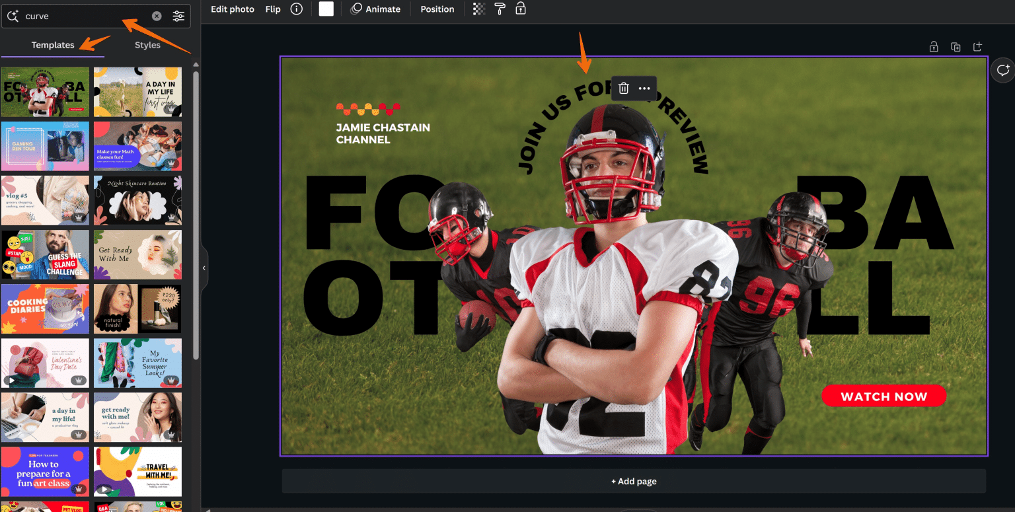
Task: Open the search filters icon
Action: (178, 17)
